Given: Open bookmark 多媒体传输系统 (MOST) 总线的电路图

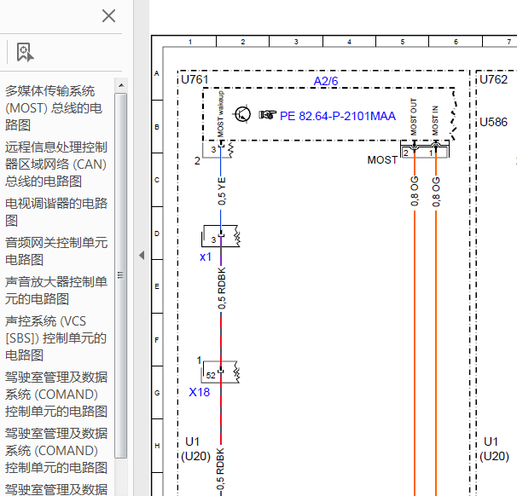Looking at the screenshot, I should tap(54, 108).
